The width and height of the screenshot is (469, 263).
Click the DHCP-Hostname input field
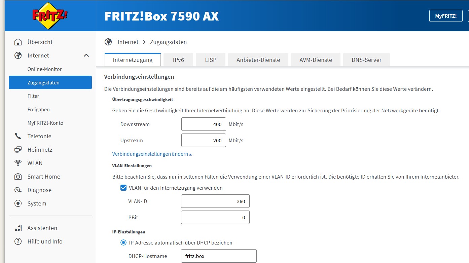tap(219, 256)
